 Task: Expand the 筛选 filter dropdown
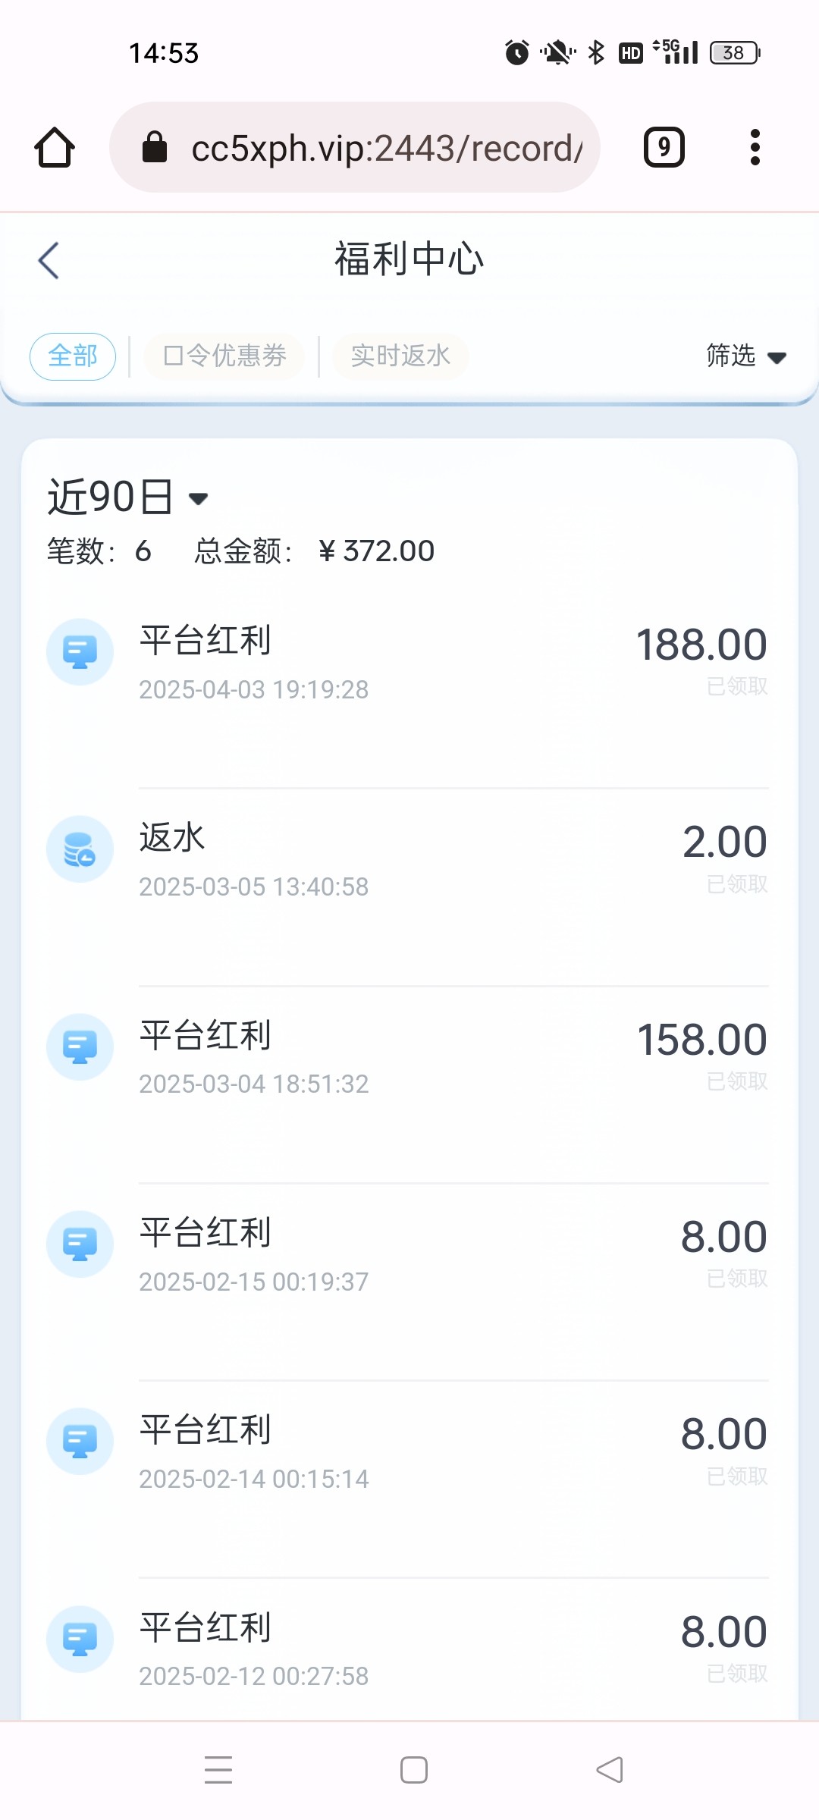point(745,356)
